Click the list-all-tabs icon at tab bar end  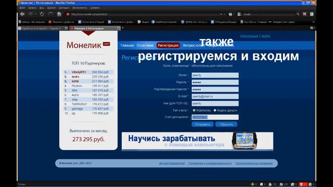tap(312, 28)
